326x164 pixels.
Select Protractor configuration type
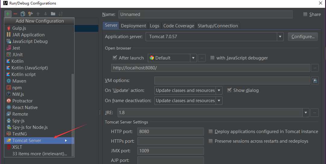coord(39,101)
